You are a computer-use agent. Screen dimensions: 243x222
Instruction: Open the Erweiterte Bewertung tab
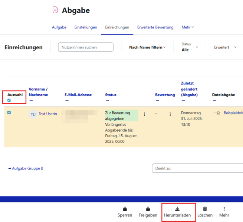coord(155,27)
